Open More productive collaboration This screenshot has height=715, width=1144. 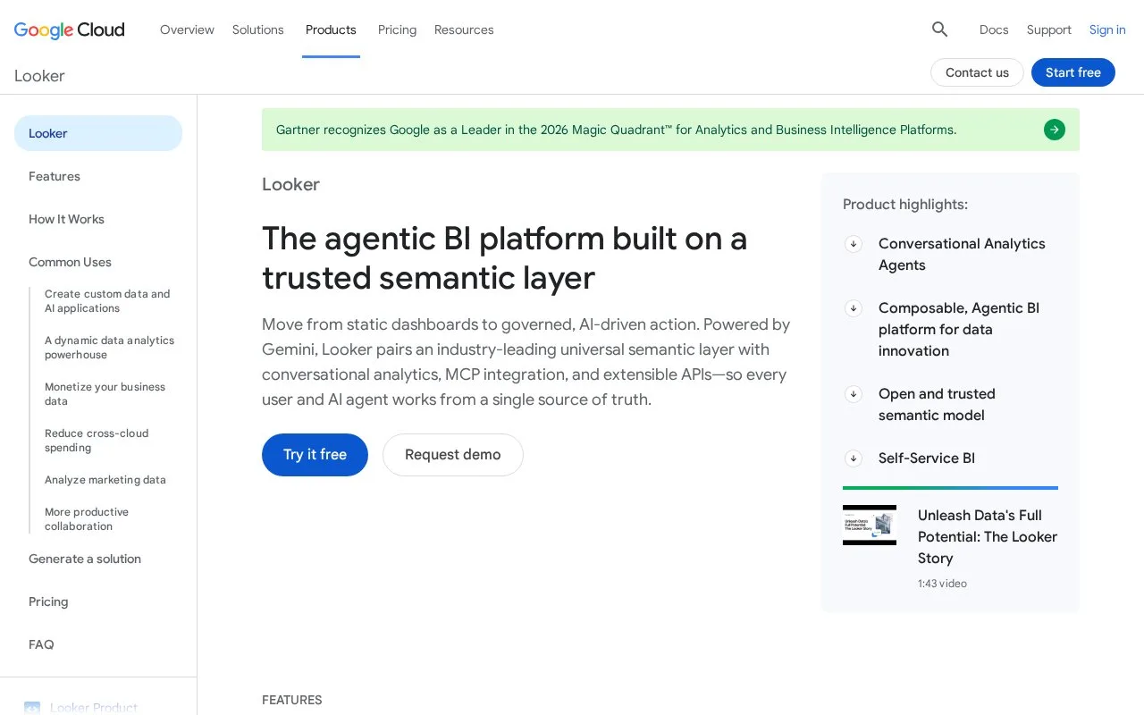87,519
